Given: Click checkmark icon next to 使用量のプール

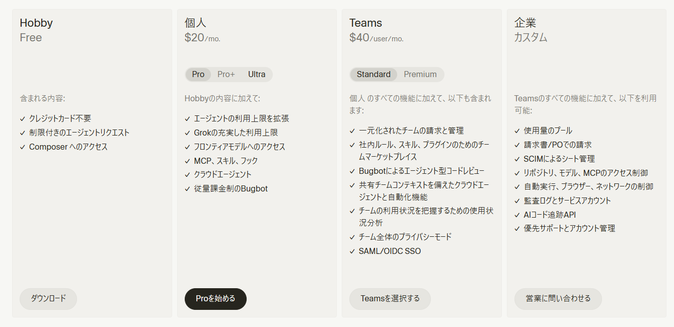Looking at the screenshot, I should [x=517, y=131].
